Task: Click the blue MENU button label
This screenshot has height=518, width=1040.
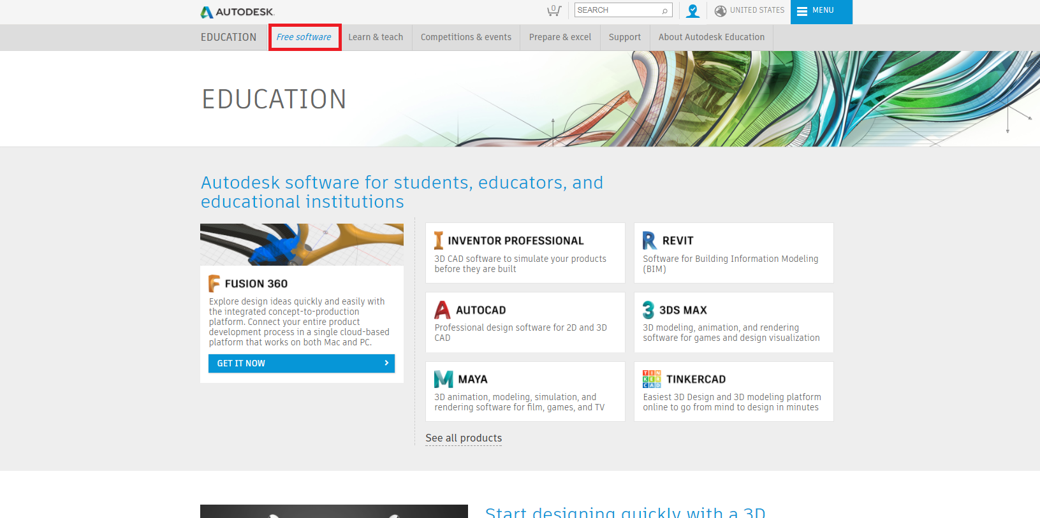Action: (x=823, y=10)
